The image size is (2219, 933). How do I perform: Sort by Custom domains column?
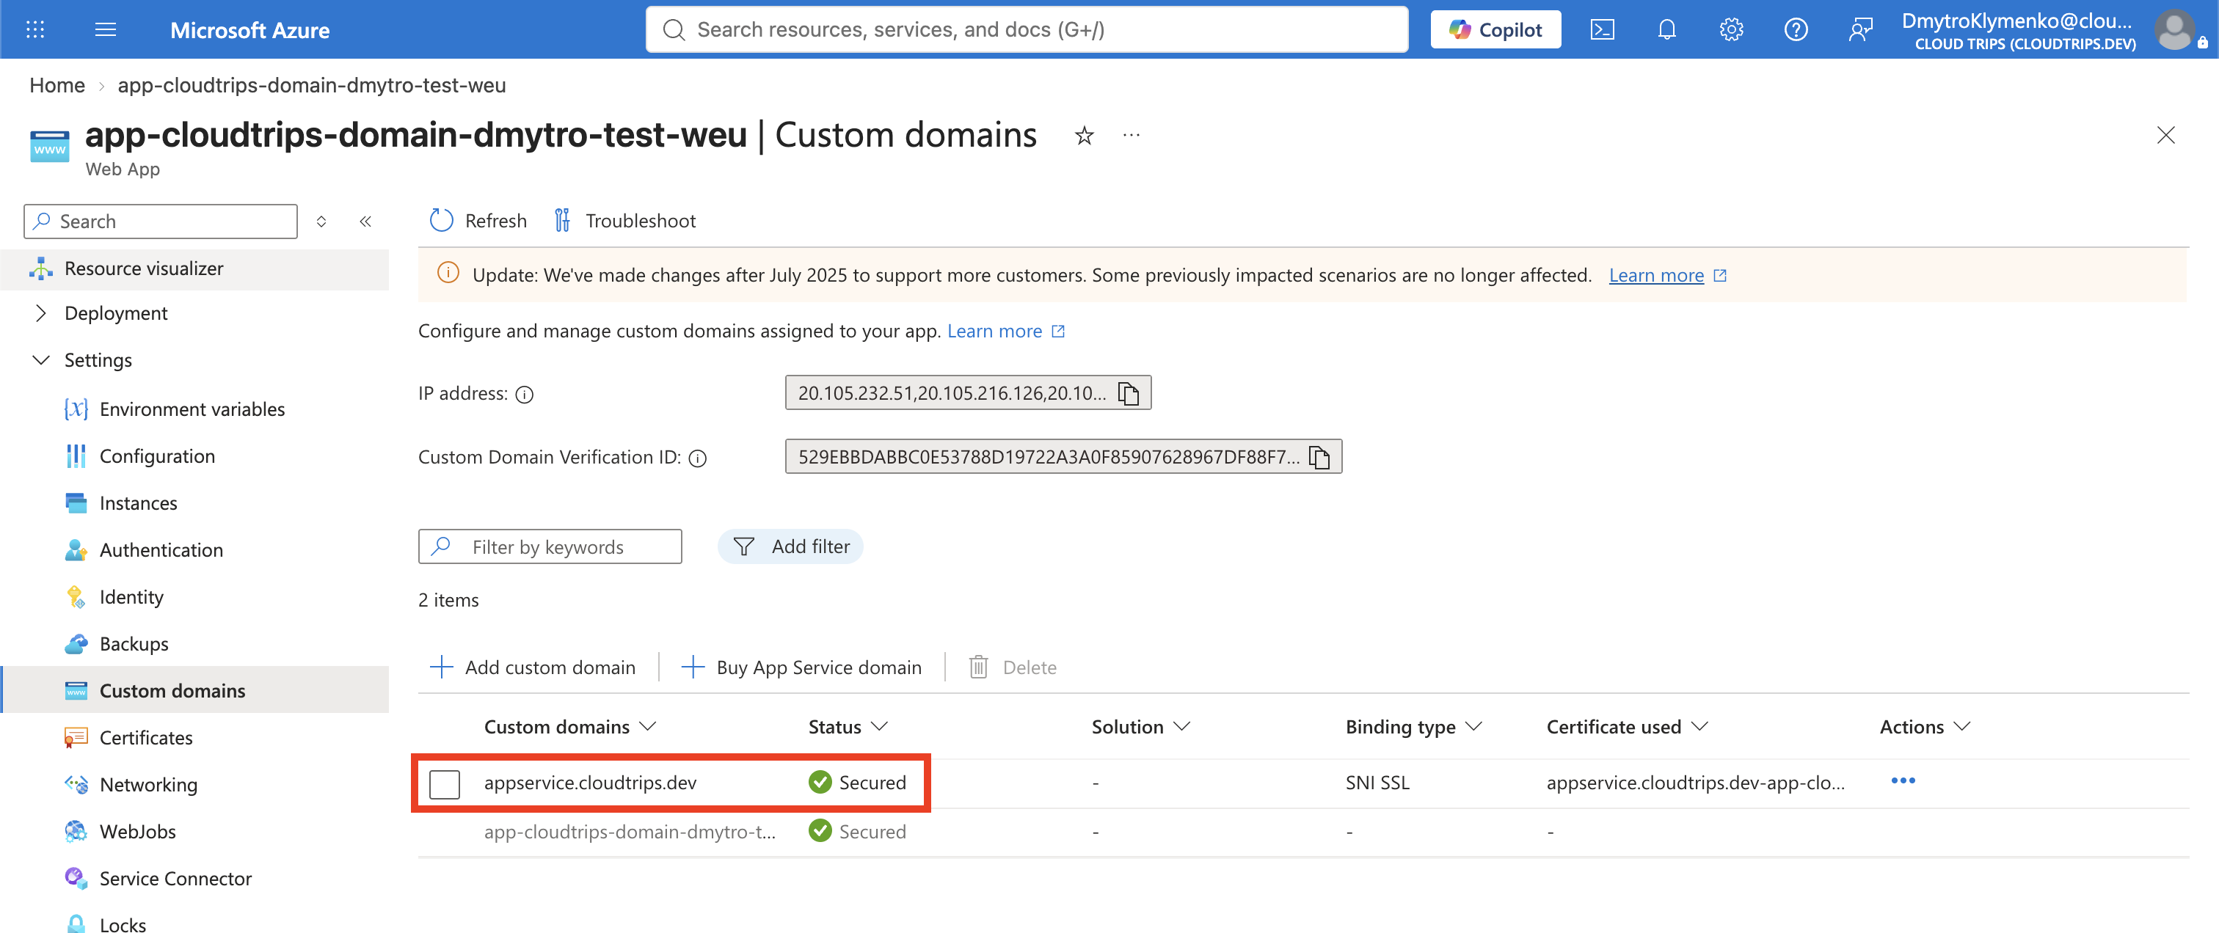click(x=570, y=728)
